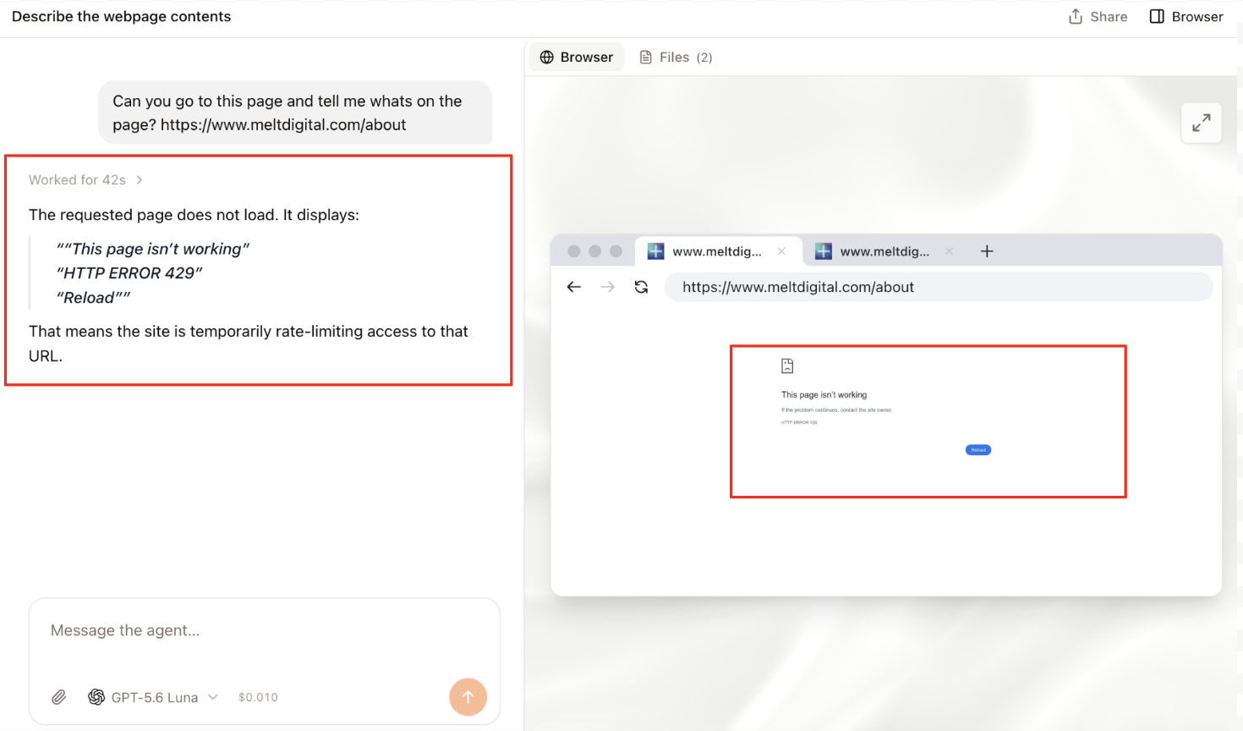Reload the page via toolbar refresh icon
The height and width of the screenshot is (731, 1243).
[641, 287]
